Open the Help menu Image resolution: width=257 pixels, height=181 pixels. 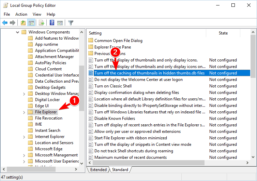51,14
